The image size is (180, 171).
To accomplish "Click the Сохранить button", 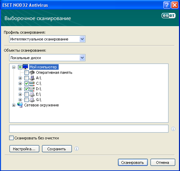I will 57,149.
